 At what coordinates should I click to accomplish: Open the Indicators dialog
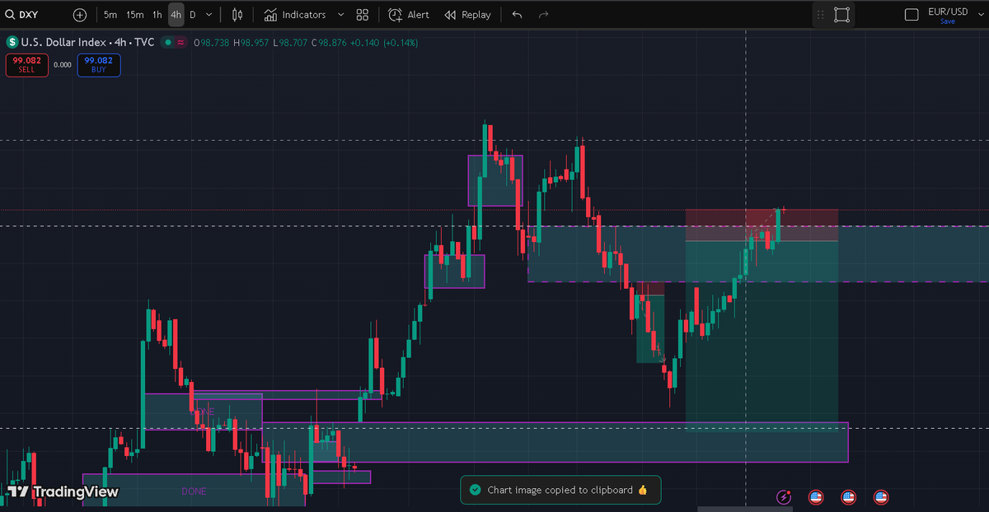point(295,15)
